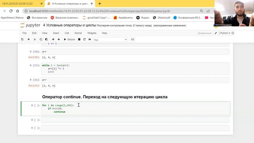Cut selected cells with the scissors icon
The image size is (254, 143).
pyautogui.click(x=35, y=39)
